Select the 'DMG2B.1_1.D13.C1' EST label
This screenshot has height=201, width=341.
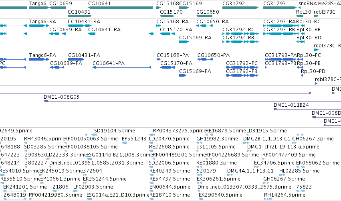[267, 139]
